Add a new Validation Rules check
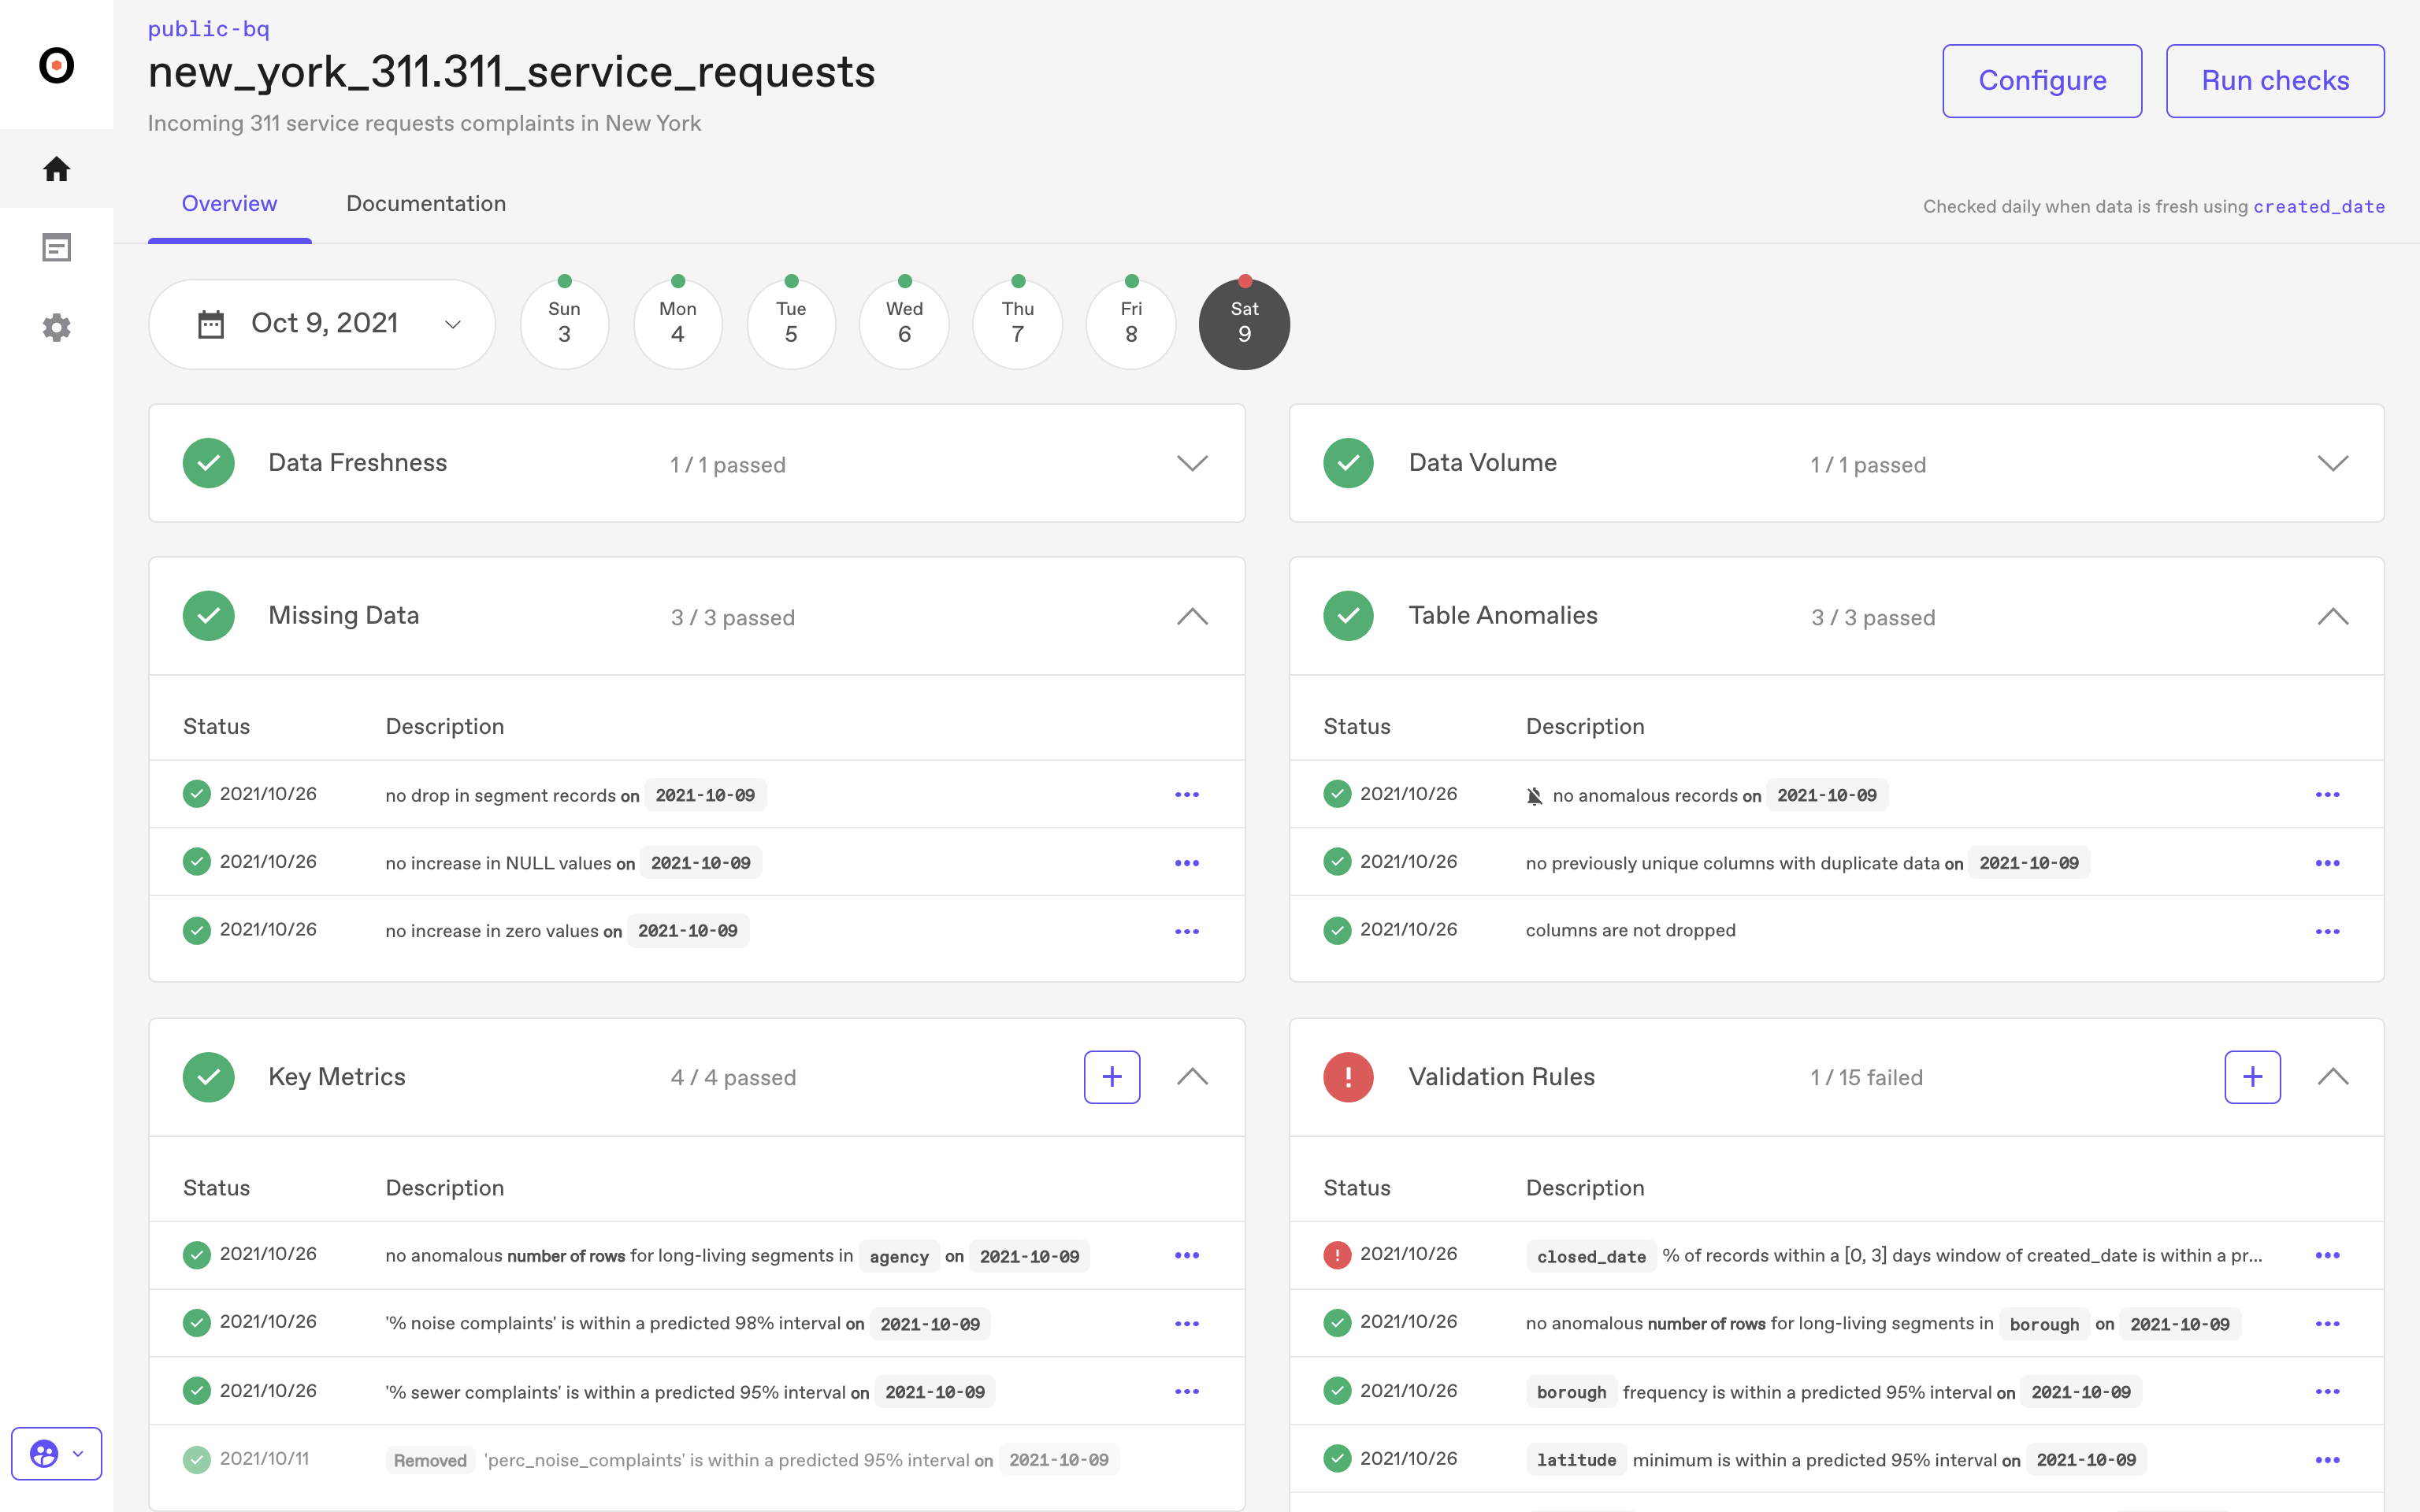Viewport: 2420px width, 1512px height. [2251, 1077]
